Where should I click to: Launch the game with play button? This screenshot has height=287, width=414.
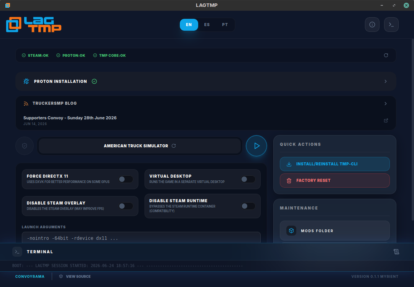(256, 146)
